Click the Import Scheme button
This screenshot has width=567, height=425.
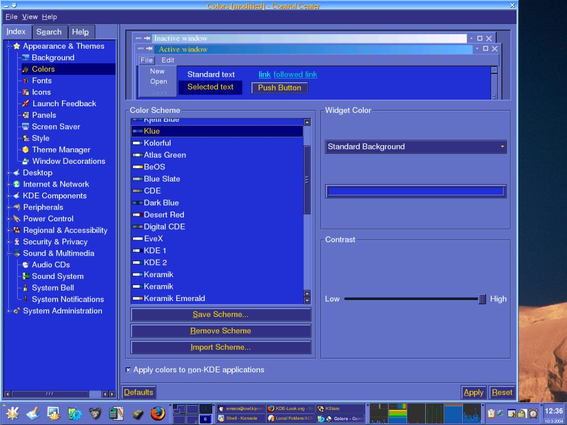point(220,348)
